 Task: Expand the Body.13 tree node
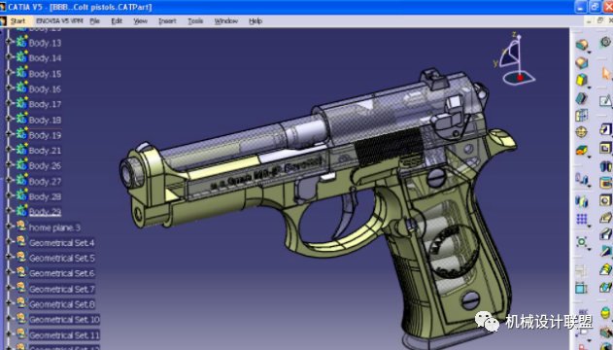click(9, 42)
